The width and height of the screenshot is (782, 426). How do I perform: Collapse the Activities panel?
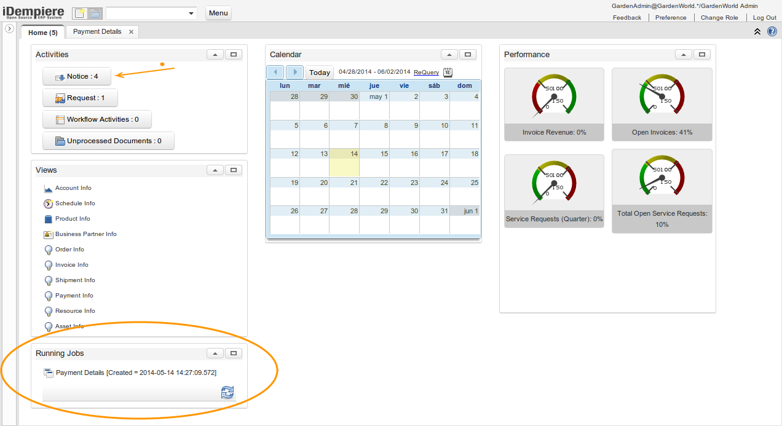[215, 55]
